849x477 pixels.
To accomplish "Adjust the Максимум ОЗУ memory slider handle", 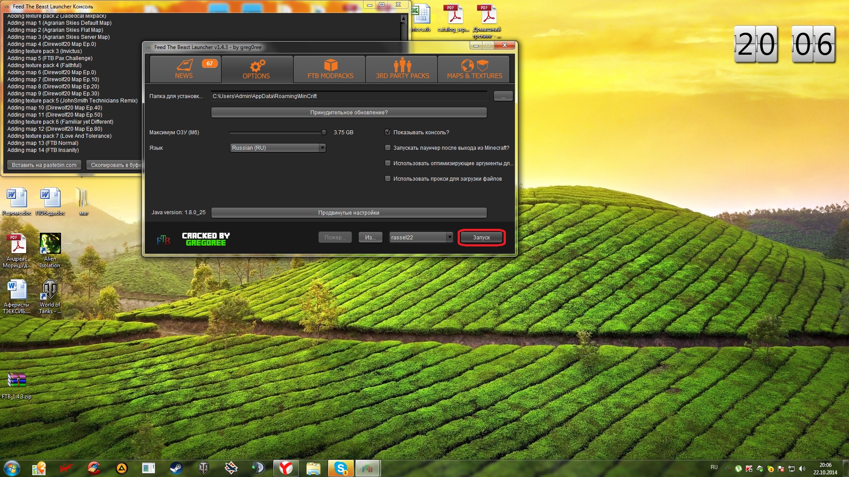I will pyautogui.click(x=324, y=132).
